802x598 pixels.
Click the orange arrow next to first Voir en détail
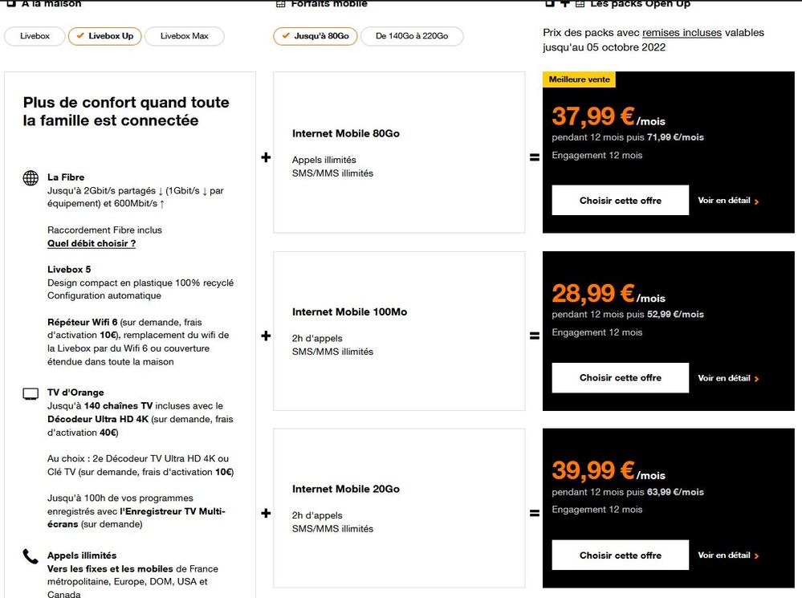point(757,201)
